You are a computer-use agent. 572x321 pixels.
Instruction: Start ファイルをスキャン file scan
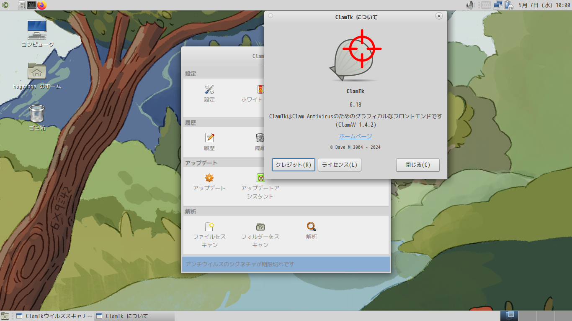pos(209,227)
